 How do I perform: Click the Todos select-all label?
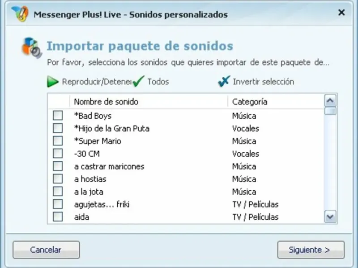click(158, 82)
